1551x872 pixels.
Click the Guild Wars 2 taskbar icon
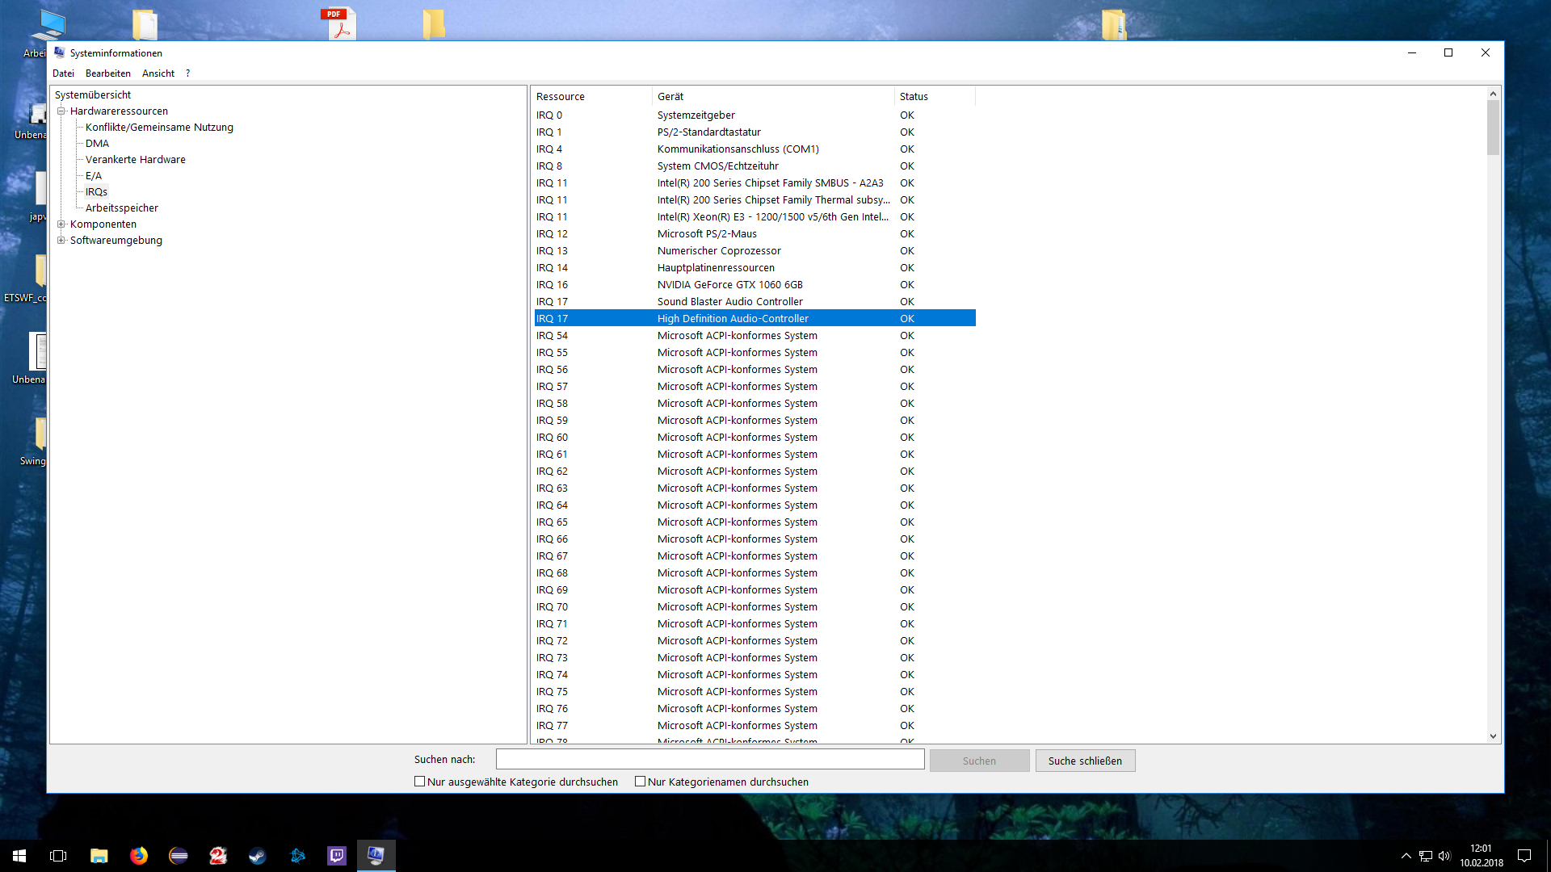coord(218,856)
